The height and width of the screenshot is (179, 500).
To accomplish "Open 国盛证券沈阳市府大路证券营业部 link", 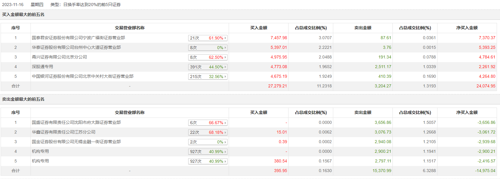I will [76, 122].
